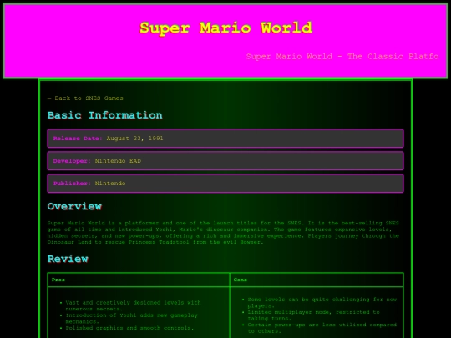Click the 'Super Mario World' page title
Image resolution: width=451 pixels, height=338 pixels.
[225, 28]
